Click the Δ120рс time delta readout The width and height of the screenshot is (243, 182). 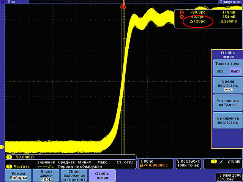pos(197,21)
